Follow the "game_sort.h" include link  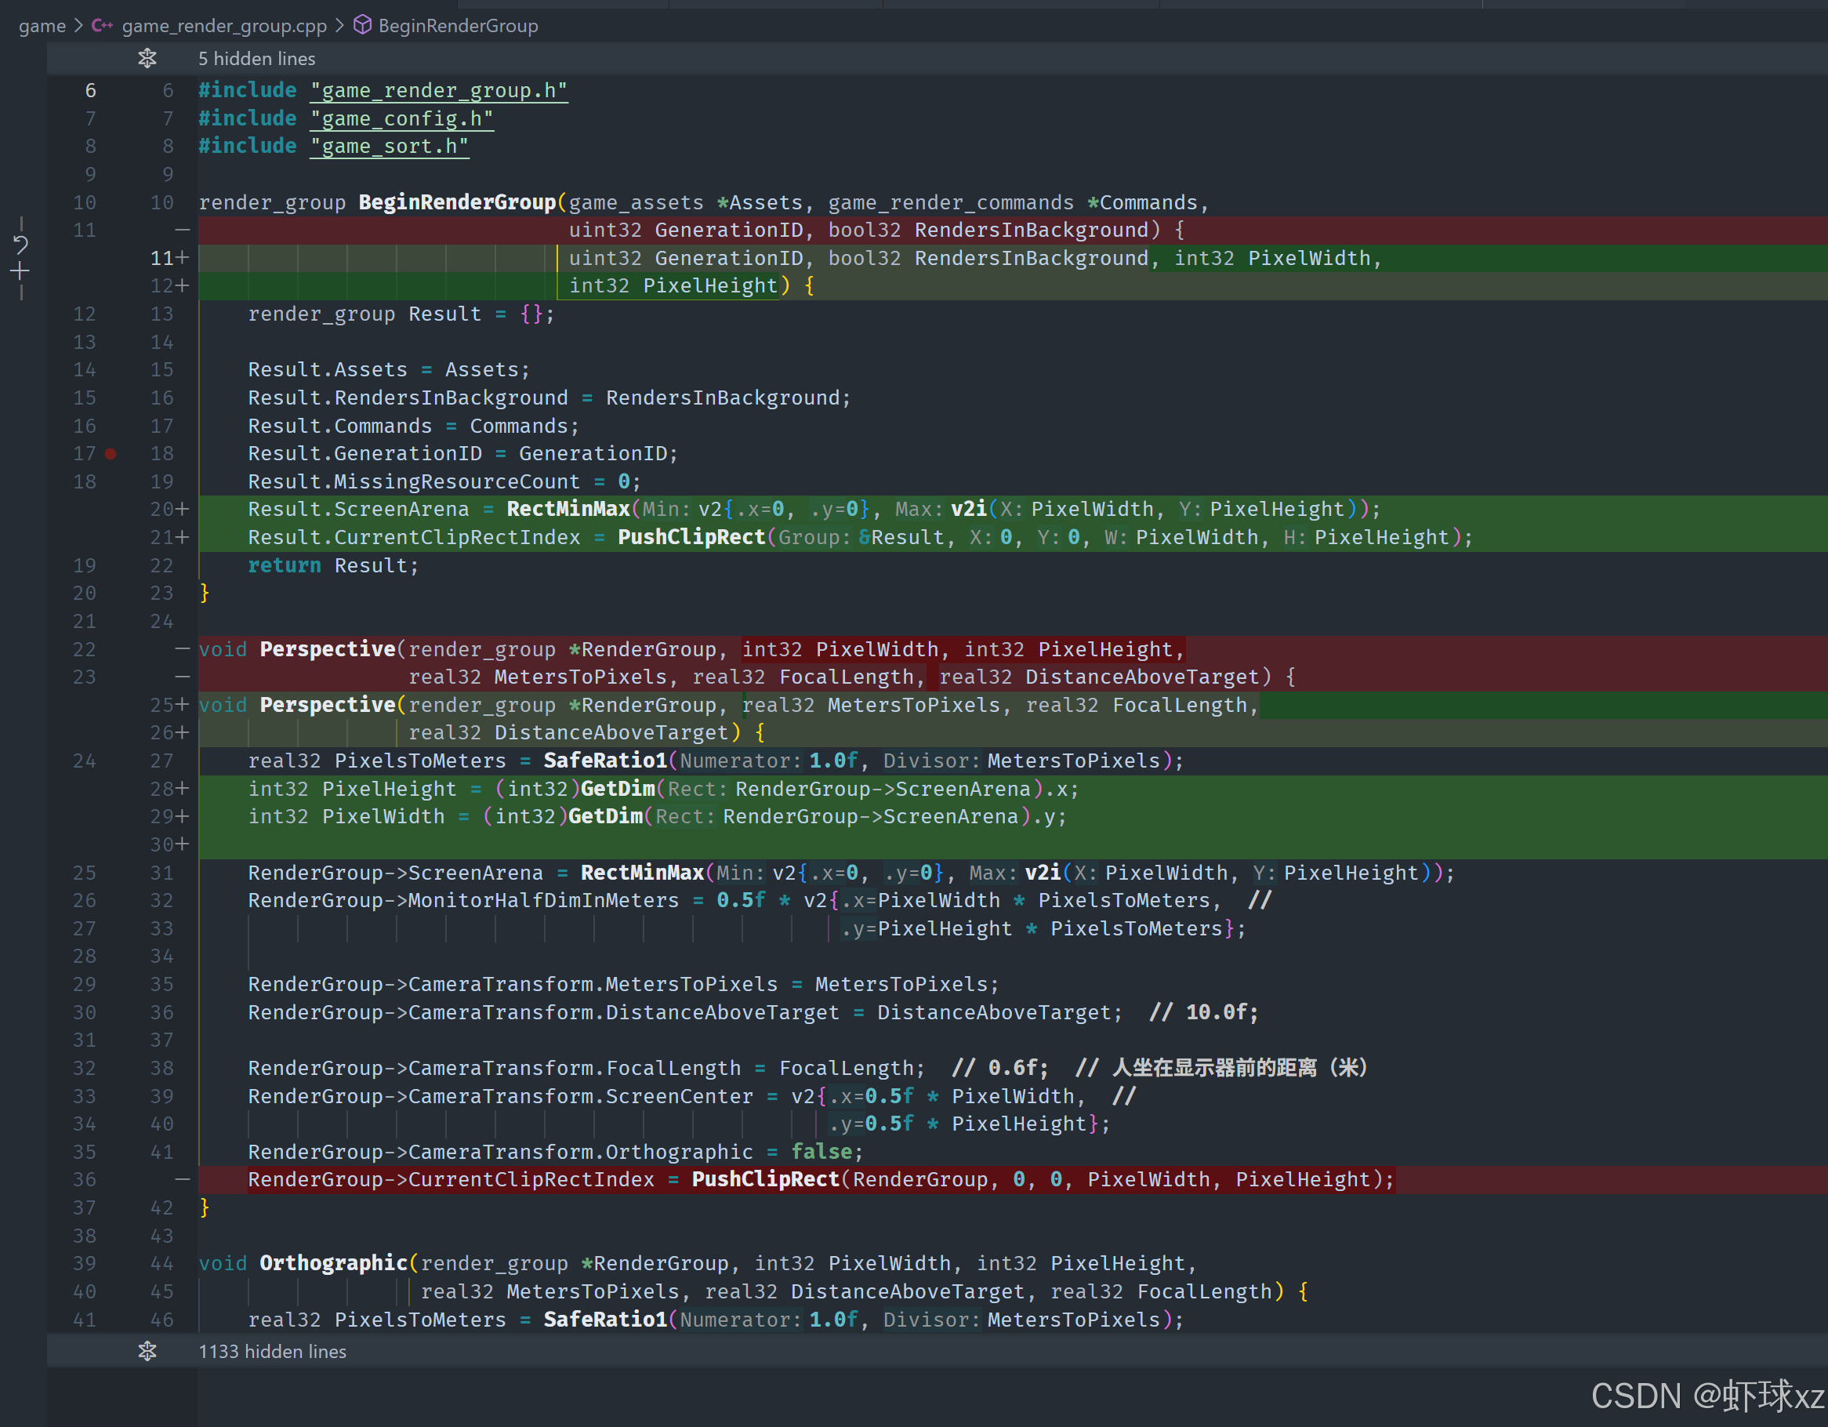click(x=390, y=147)
